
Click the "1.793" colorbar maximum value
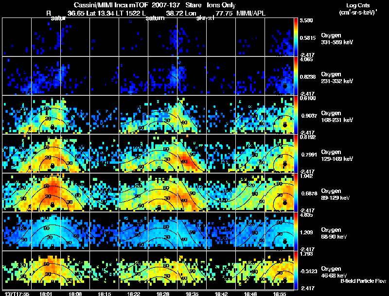click(x=306, y=254)
